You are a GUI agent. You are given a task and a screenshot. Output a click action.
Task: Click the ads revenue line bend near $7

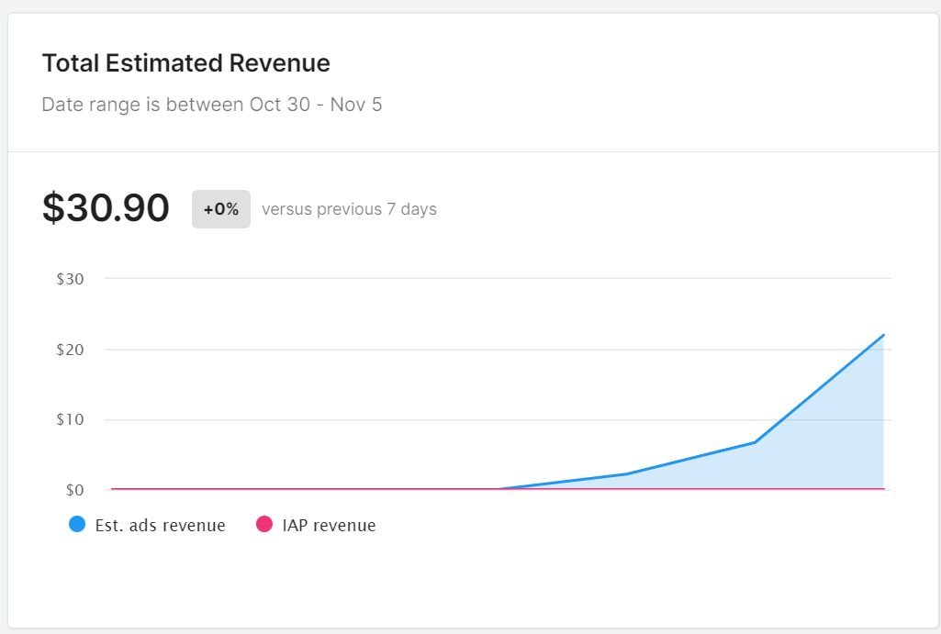pos(755,442)
